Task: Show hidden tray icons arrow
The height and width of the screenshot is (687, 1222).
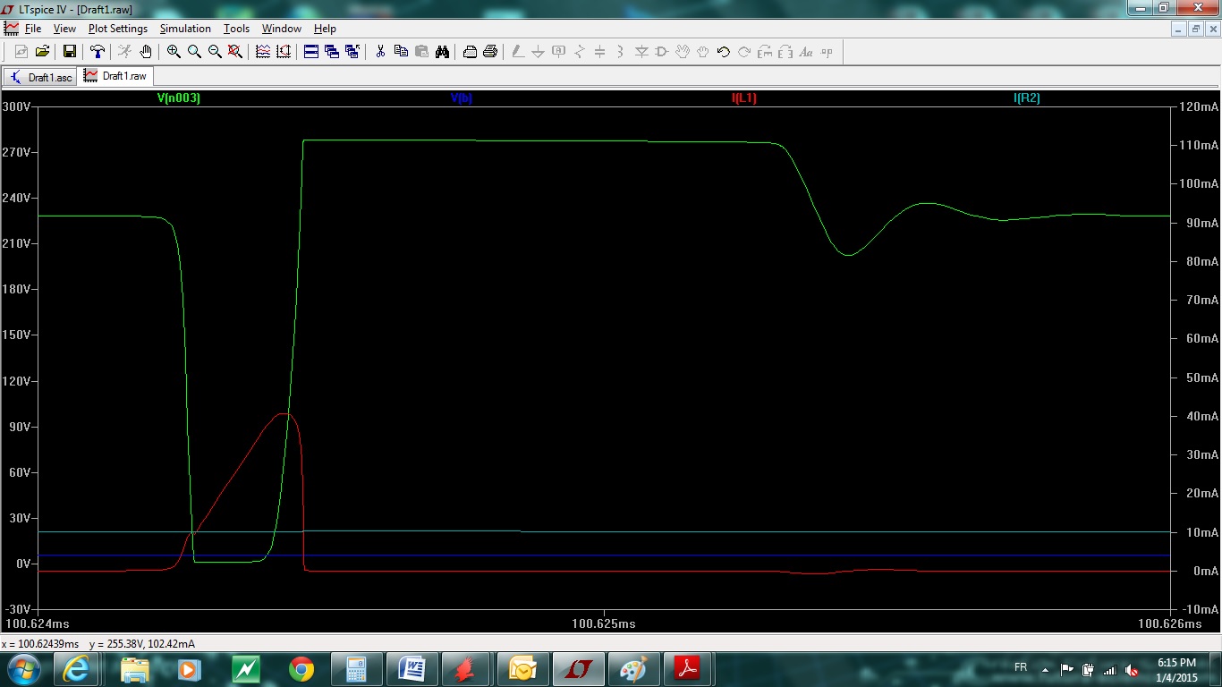Action: [x=1045, y=669]
